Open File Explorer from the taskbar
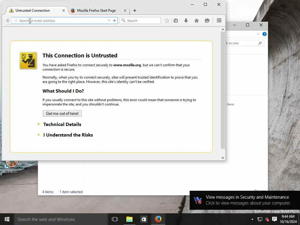This screenshot has width=300, height=225. point(129,219)
